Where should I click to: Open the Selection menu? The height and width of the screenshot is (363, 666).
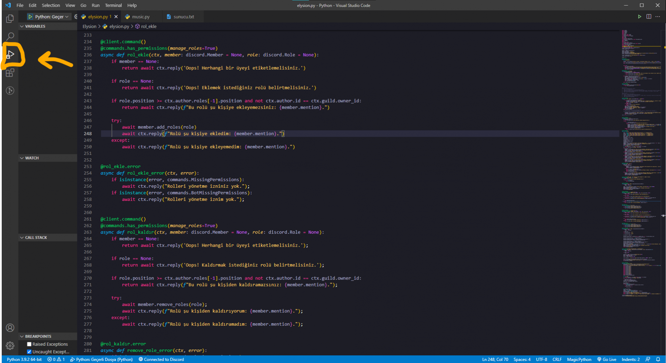51,5
